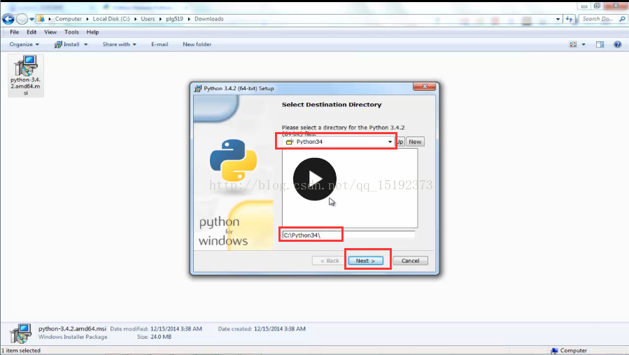Open the File menu

coord(15,32)
